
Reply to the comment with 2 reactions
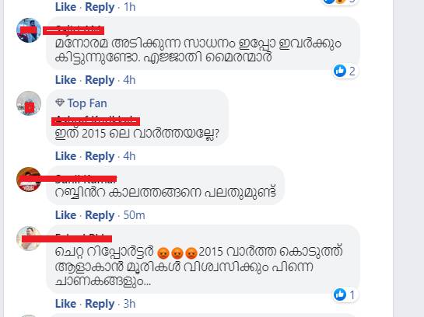pyautogui.click(x=100, y=80)
